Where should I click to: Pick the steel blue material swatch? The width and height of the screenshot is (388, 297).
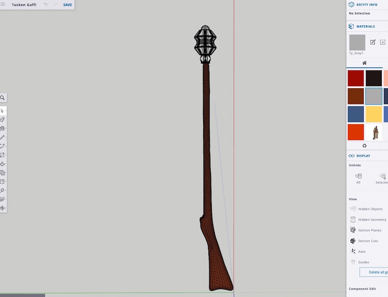pos(355,114)
